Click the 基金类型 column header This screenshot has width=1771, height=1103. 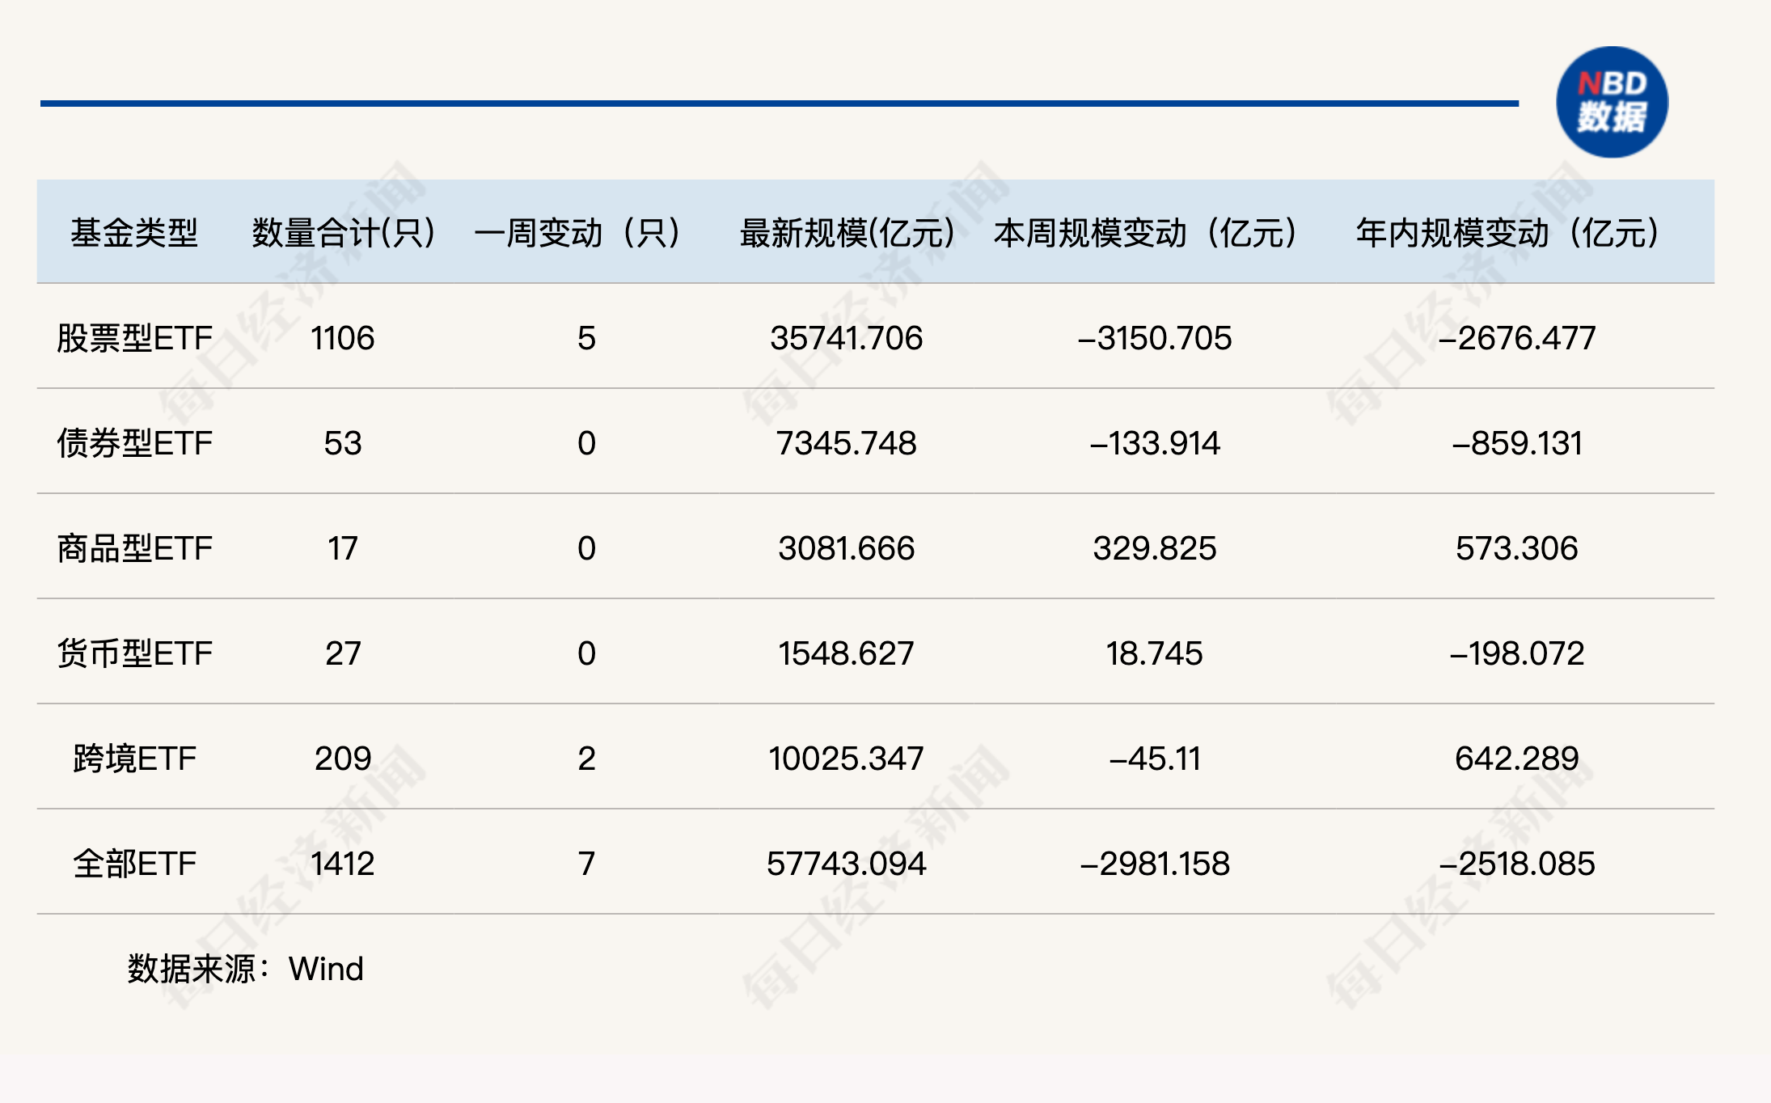(135, 233)
